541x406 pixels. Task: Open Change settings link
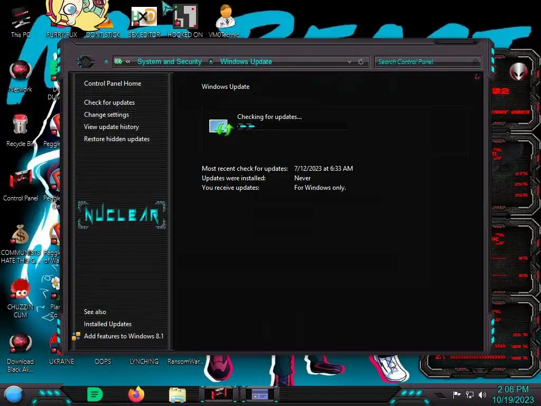(106, 115)
